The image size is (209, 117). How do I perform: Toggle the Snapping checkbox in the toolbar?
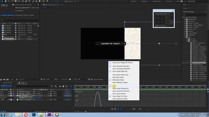pyautogui.click(x=66, y=1)
